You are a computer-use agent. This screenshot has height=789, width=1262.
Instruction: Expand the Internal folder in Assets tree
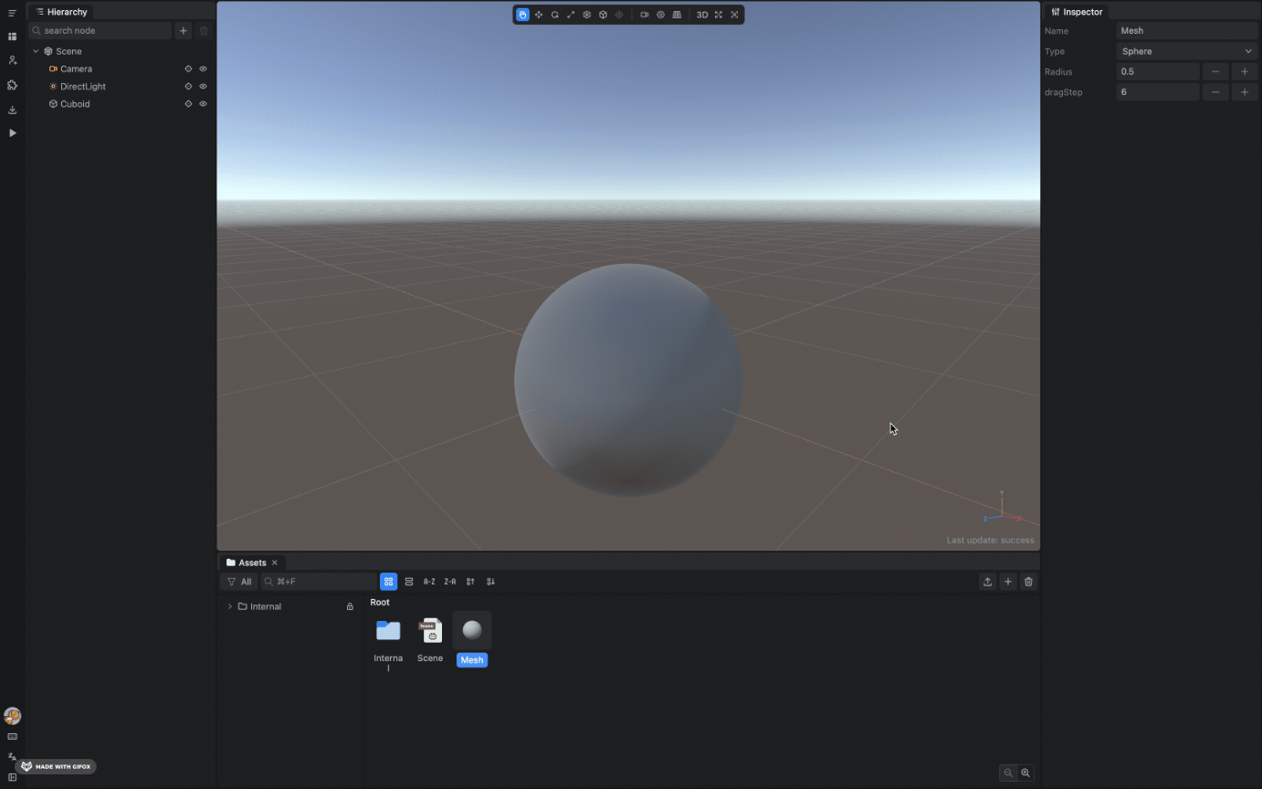click(229, 606)
